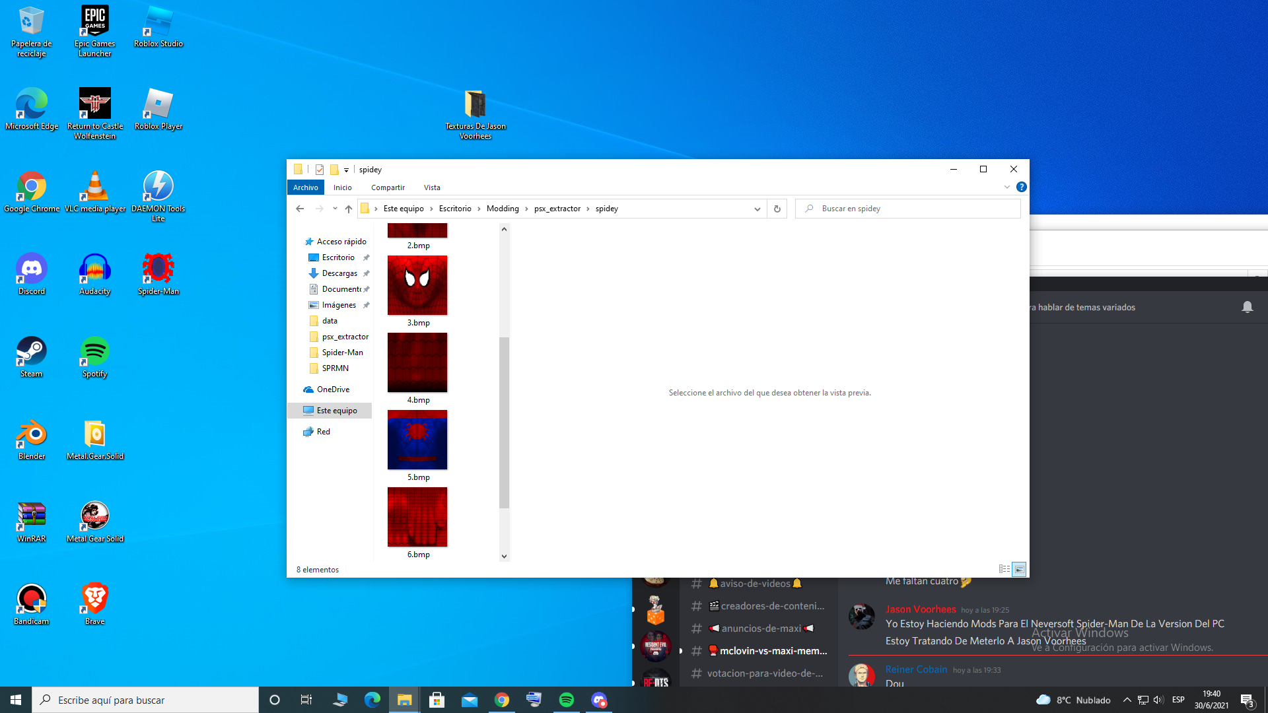Click Cortana circle on taskbar

(x=275, y=700)
